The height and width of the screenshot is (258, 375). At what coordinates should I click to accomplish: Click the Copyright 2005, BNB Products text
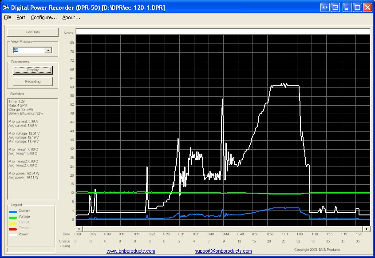[317, 250]
